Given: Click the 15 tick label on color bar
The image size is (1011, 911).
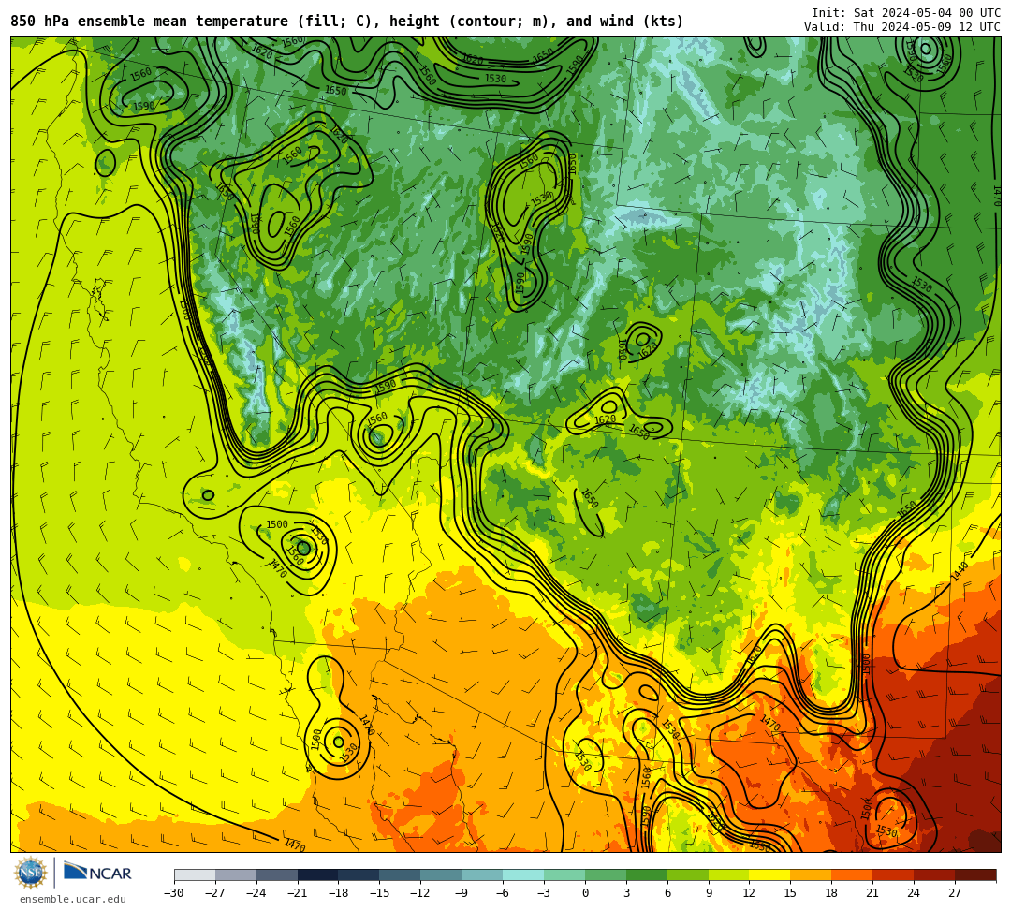Looking at the screenshot, I should coord(790,893).
